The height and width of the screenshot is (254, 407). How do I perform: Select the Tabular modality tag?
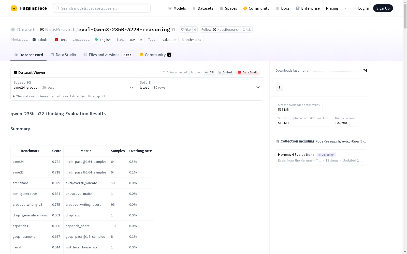(x=41, y=40)
